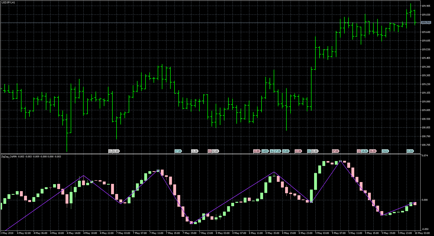The height and width of the screenshot is (236, 434).
Task: Click the pink 22:30 event flag
Action: pos(298,151)
